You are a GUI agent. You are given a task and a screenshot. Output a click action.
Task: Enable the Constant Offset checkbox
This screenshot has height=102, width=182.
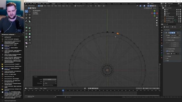(167, 49)
